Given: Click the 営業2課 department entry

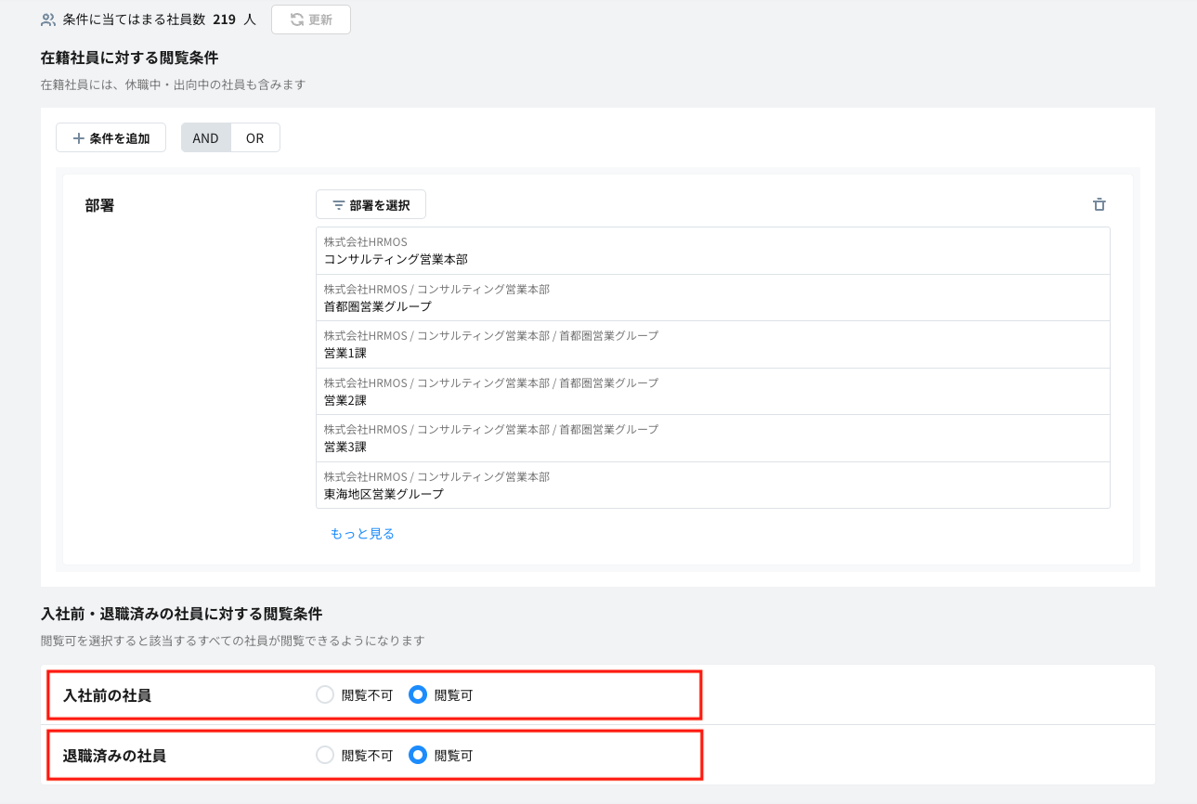Looking at the screenshot, I should pyautogui.click(x=712, y=392).
